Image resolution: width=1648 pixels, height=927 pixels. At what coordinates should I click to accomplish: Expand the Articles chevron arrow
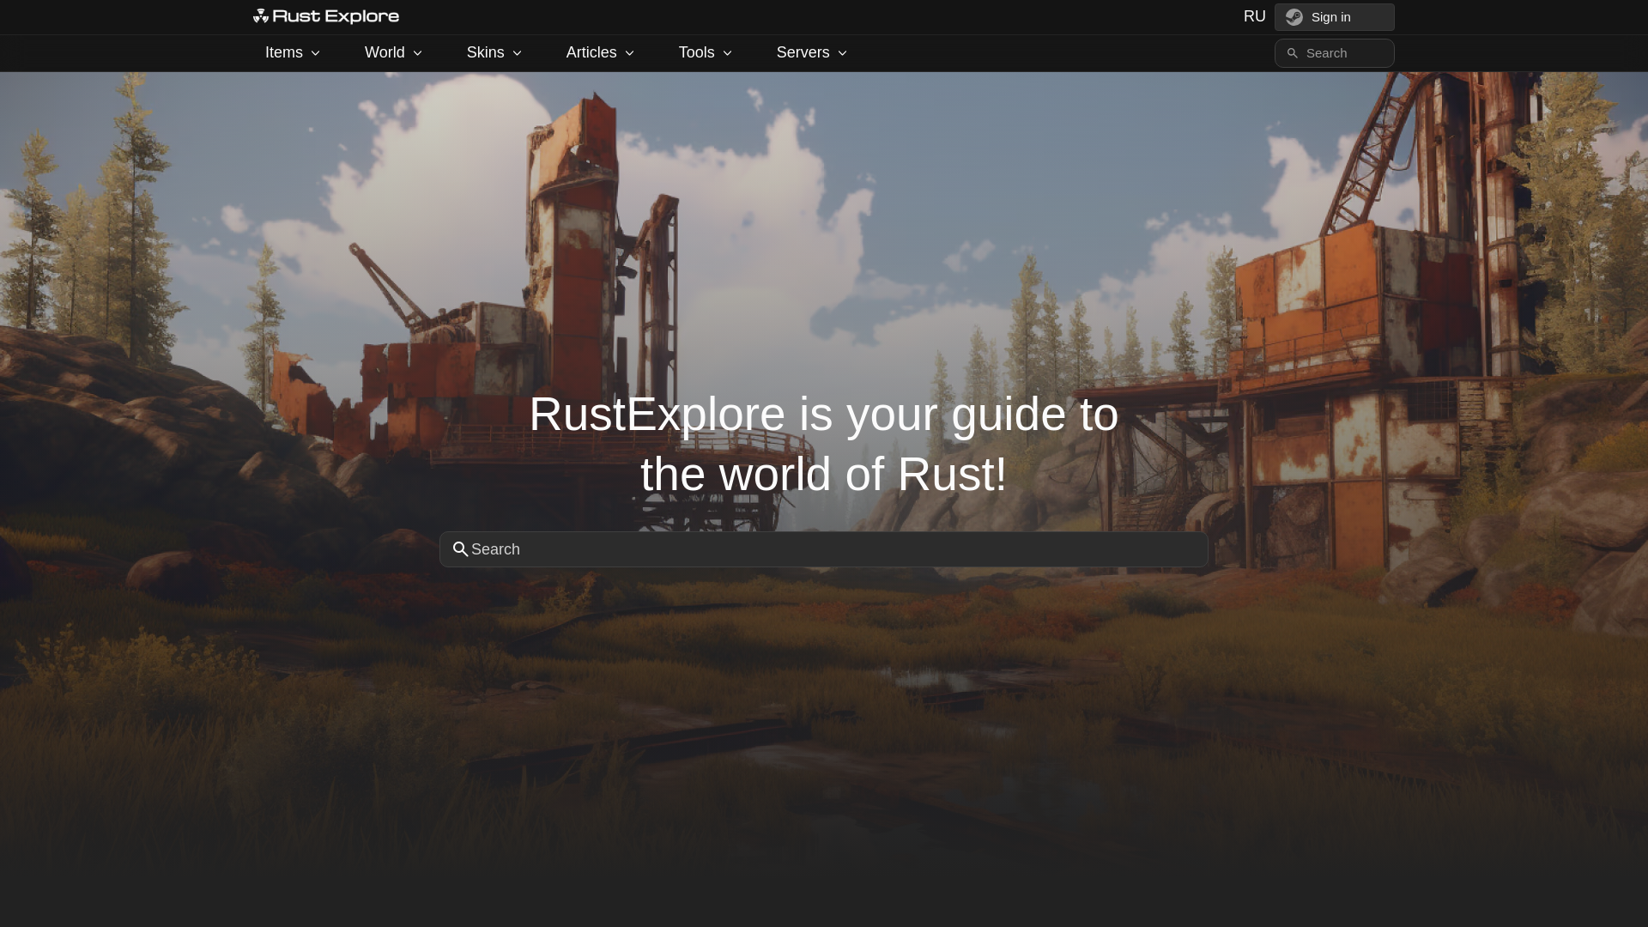[x=629, y=53]
